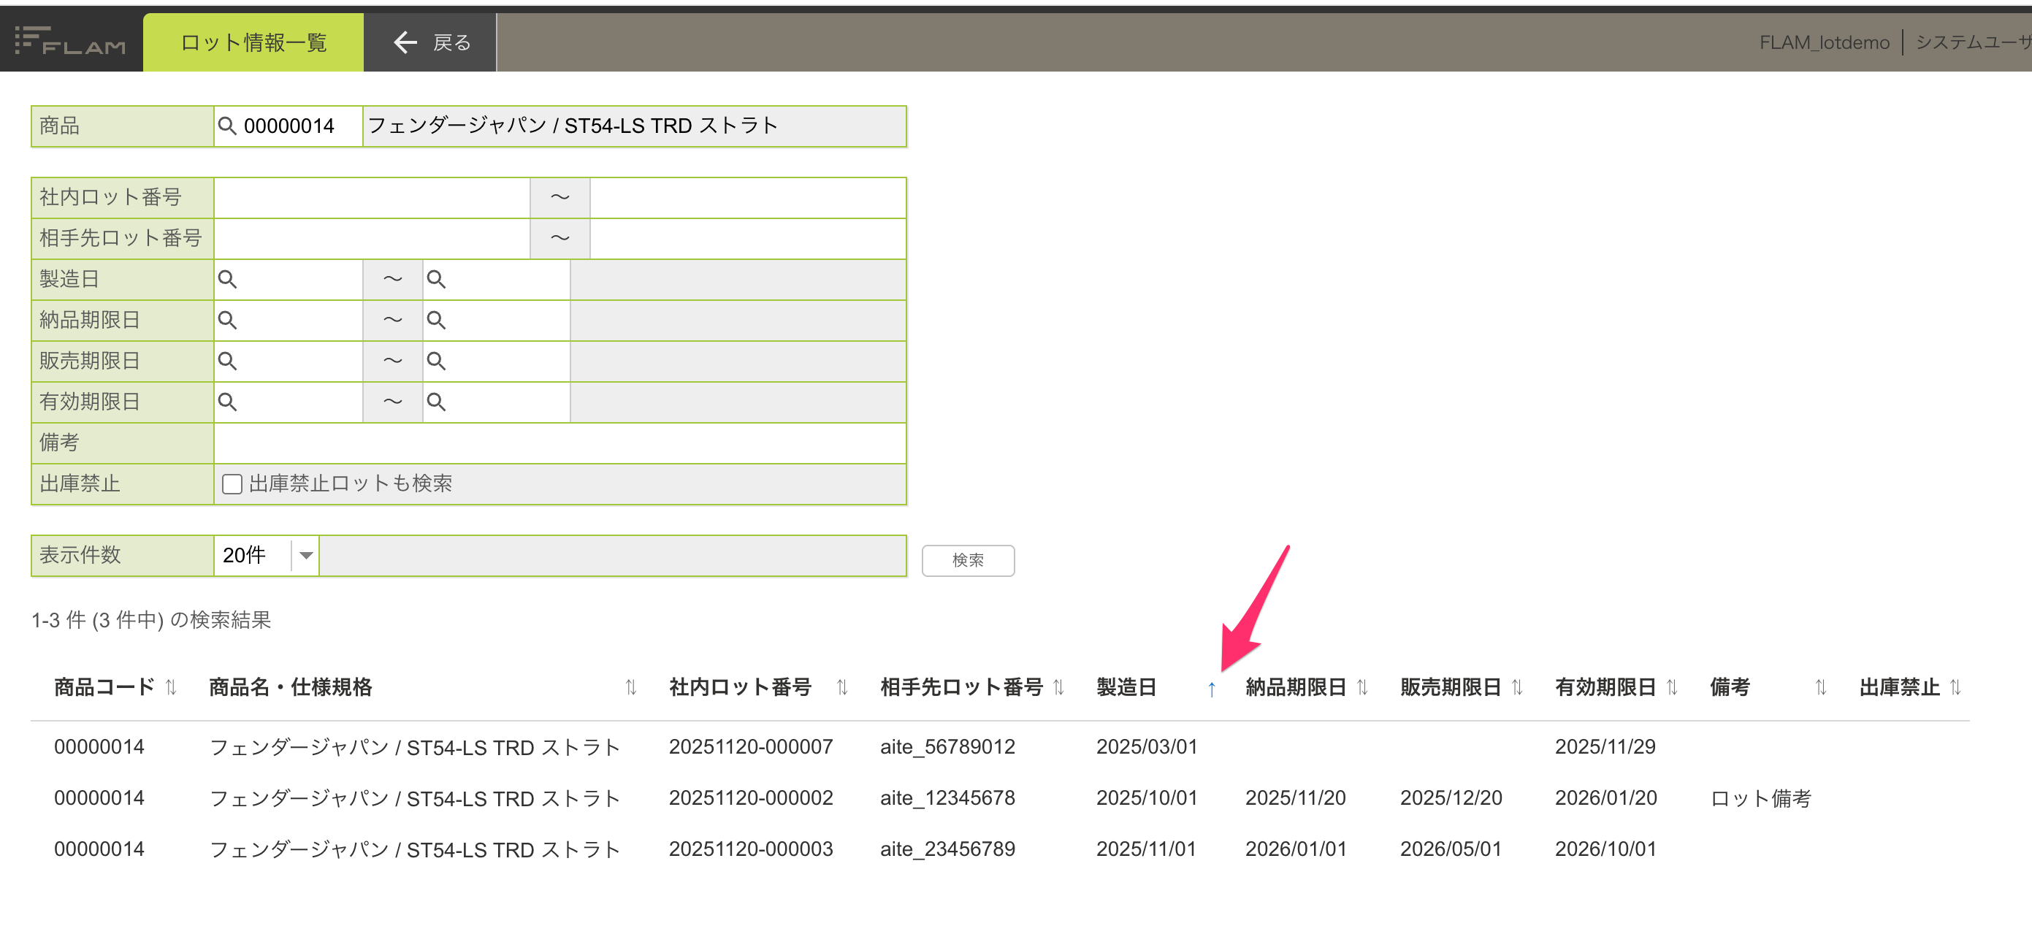Open 有効期限日 end date search icon
2032x926 pixels.
(436, 402)
